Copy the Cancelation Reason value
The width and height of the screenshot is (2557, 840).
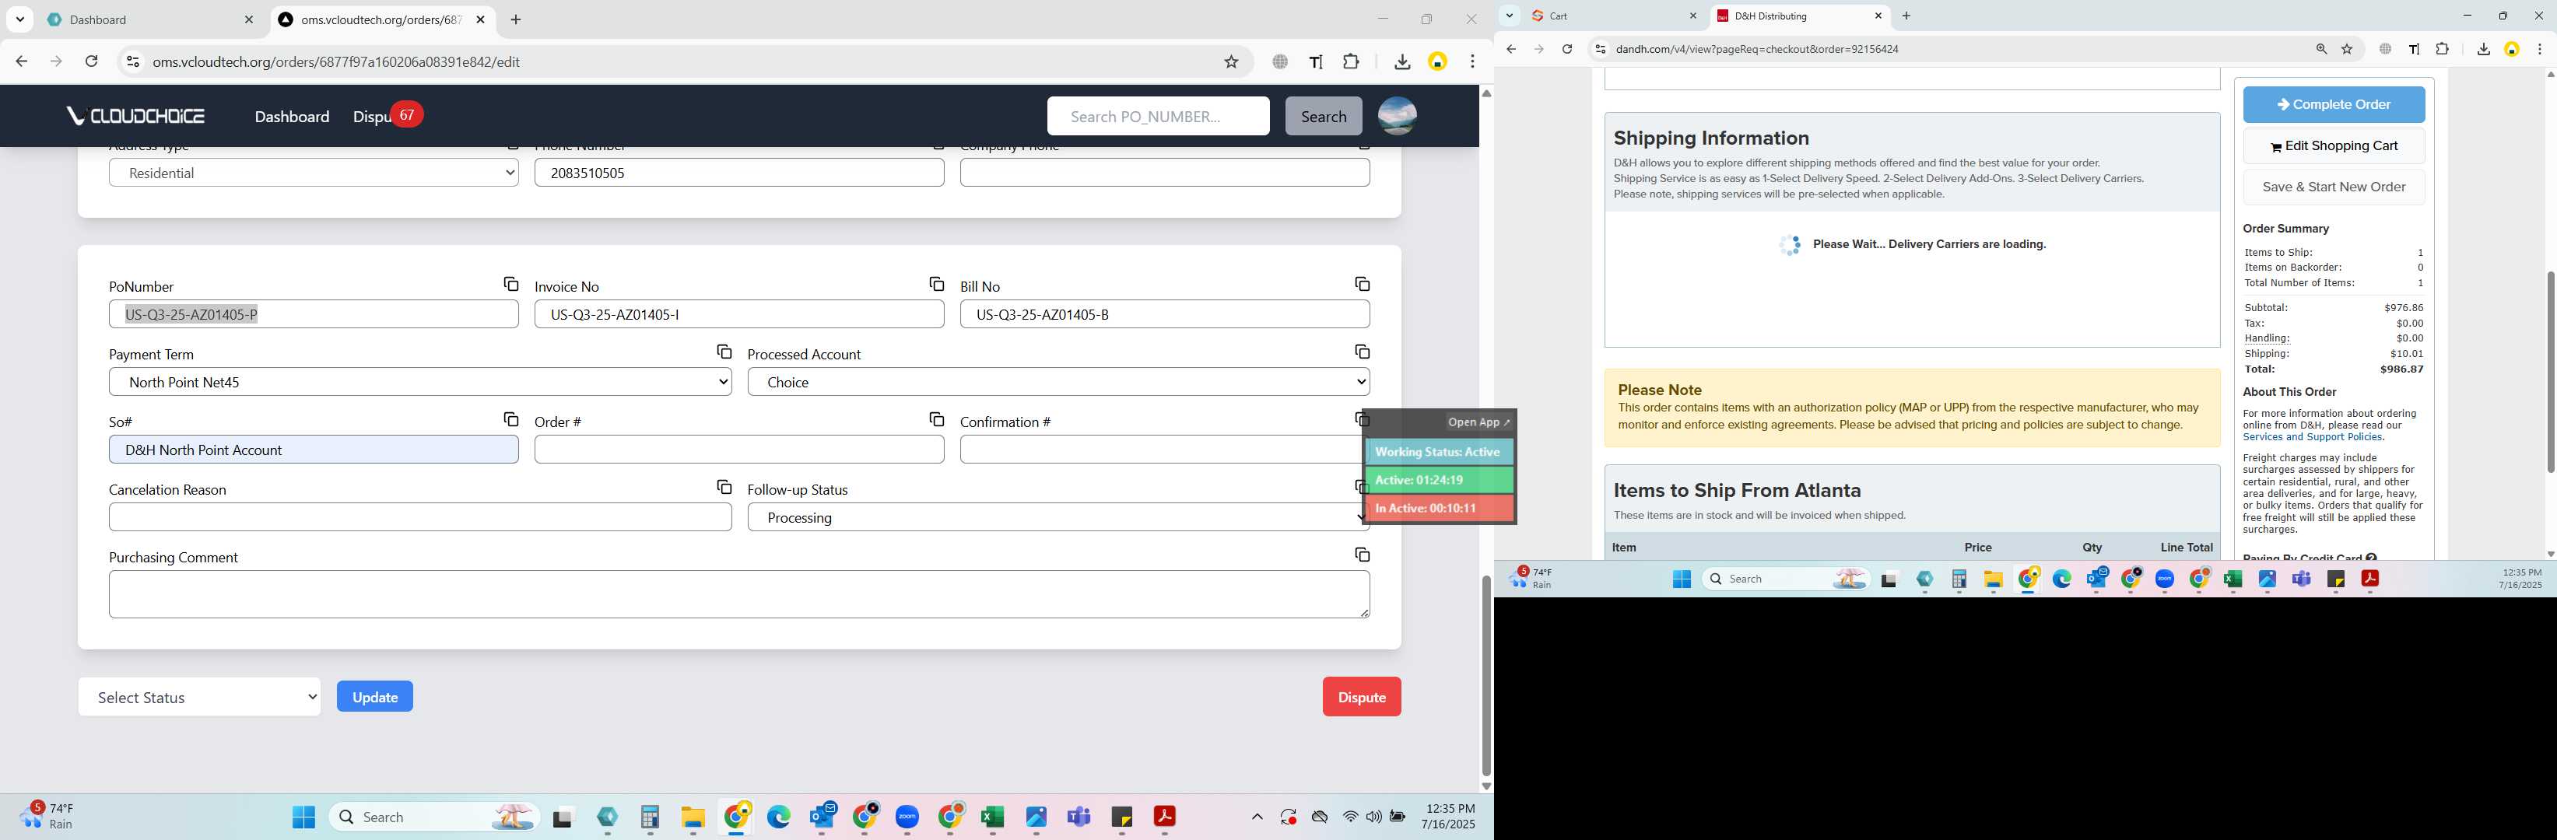(724, 487)
